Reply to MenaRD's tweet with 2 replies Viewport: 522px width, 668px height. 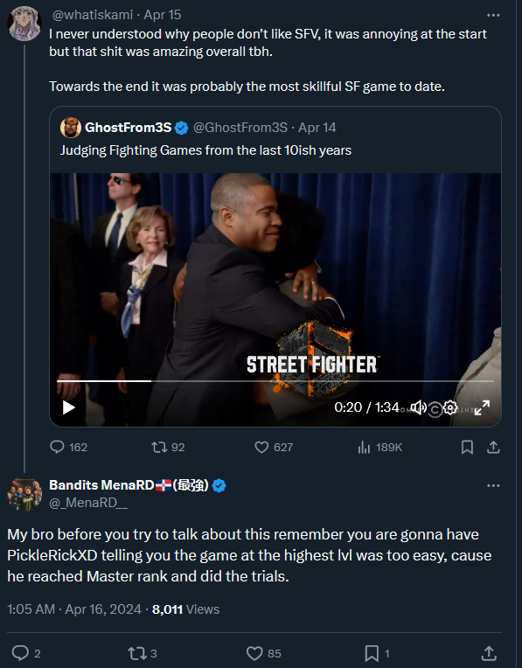pos(26,653)
